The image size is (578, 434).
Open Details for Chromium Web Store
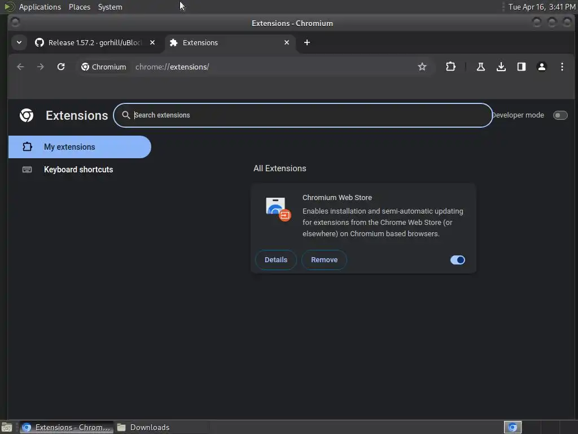tap(275, 260)
